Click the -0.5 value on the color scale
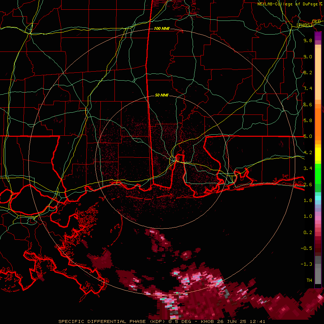The width and height of the screenshot is (324, 324). (306, 248)
